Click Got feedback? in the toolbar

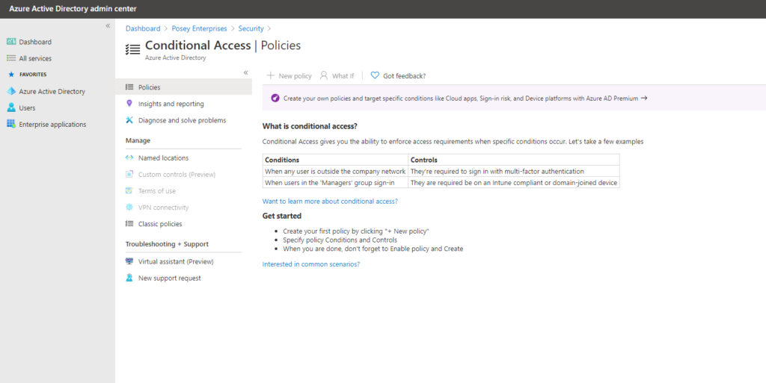pyautogui.click(x=398, y=75)
